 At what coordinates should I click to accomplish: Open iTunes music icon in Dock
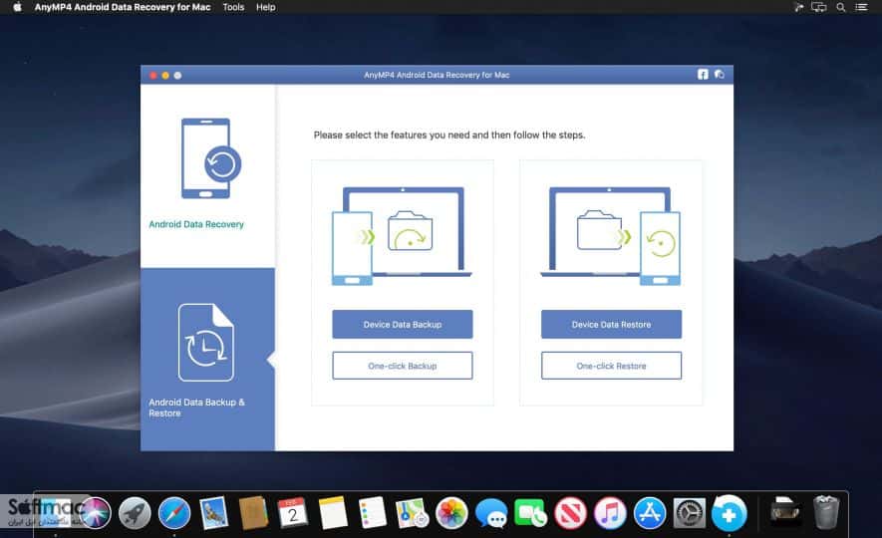[x=610, y=513]
